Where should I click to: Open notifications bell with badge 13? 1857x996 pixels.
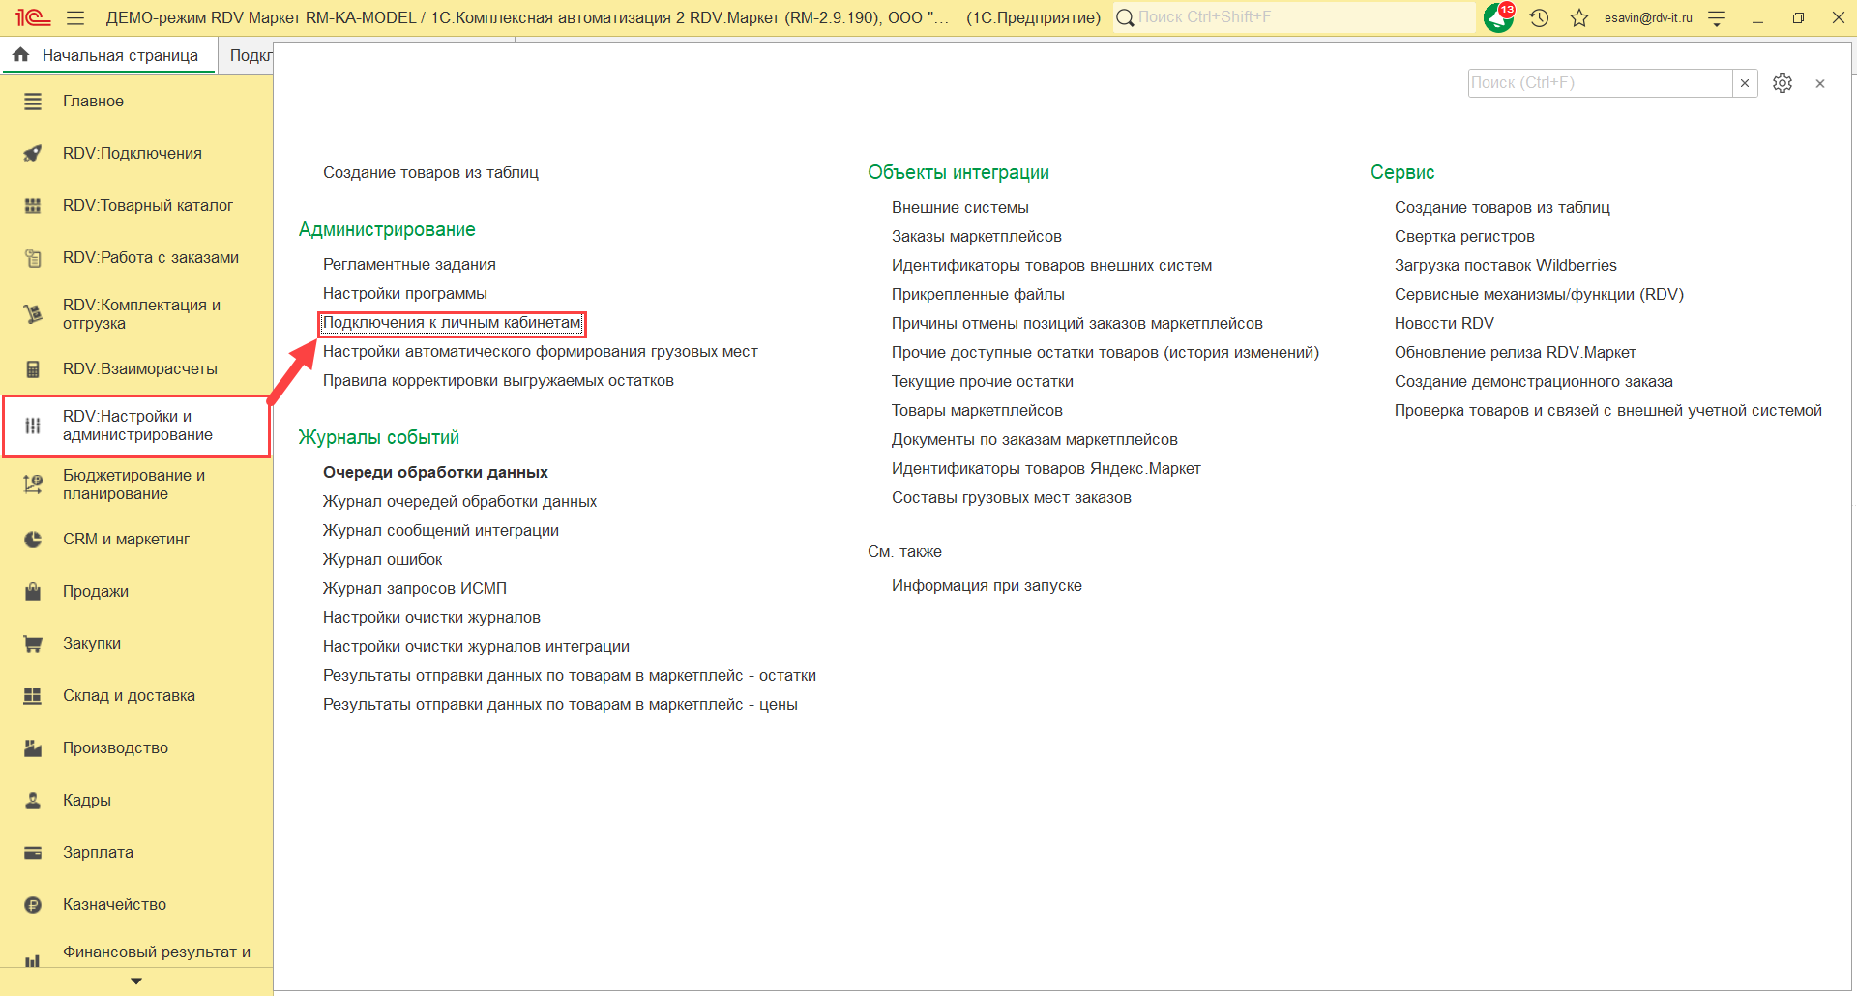coord(1499,17)
